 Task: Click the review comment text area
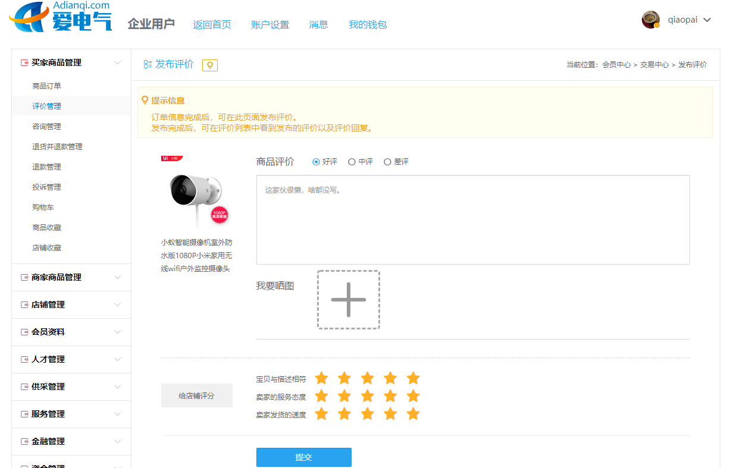pyautogui.click(x=472, y=219)
